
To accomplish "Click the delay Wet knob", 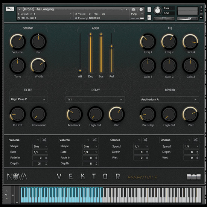I will click(x=117, y=114).
